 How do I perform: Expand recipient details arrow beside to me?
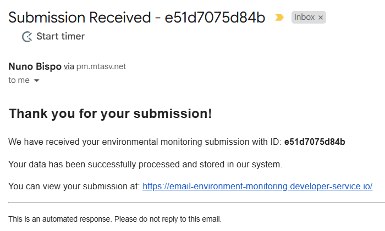[36, 80]
